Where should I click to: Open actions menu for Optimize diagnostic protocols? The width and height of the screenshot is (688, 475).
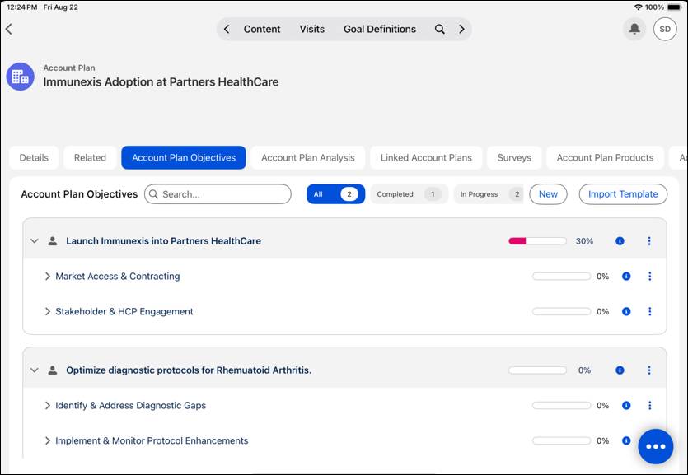pyautogui.click(x=649, y=370)
